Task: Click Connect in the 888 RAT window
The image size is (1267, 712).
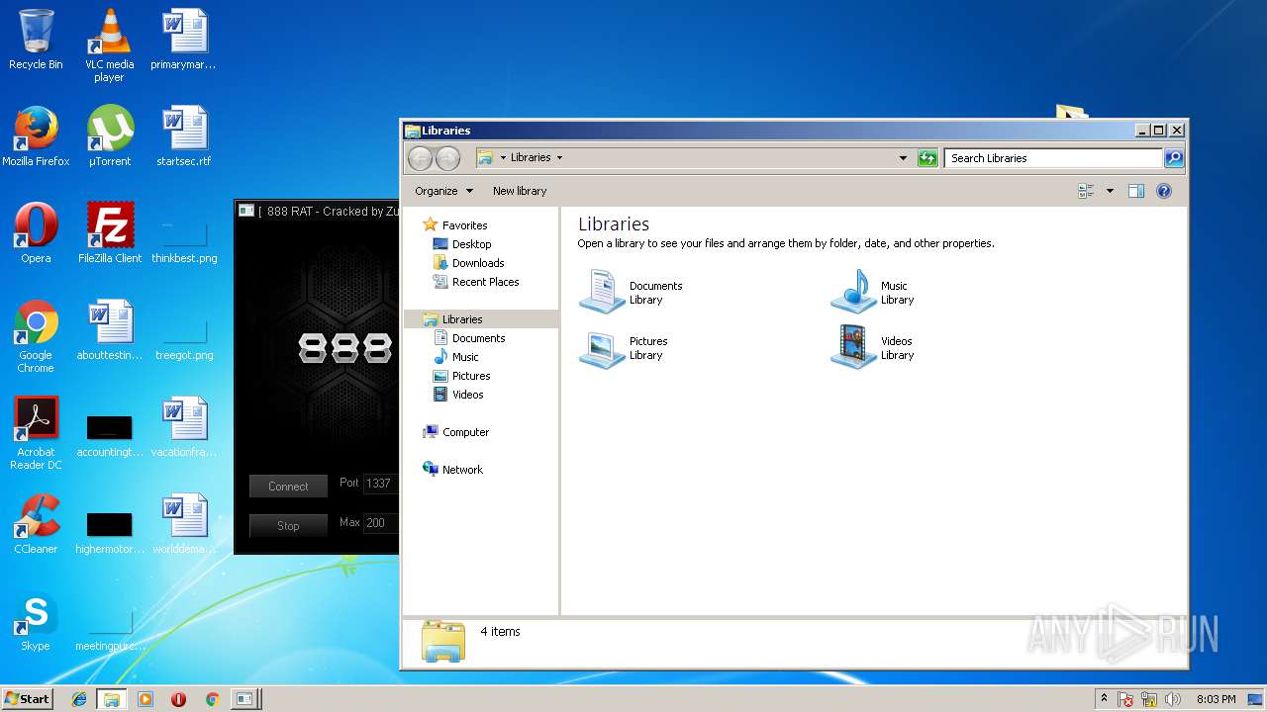Action: 288,487
